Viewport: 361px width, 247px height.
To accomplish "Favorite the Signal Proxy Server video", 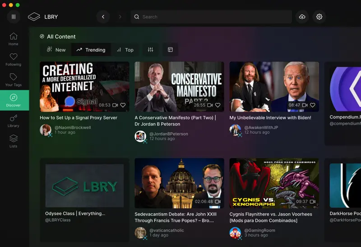I will (x=123, y=105).
